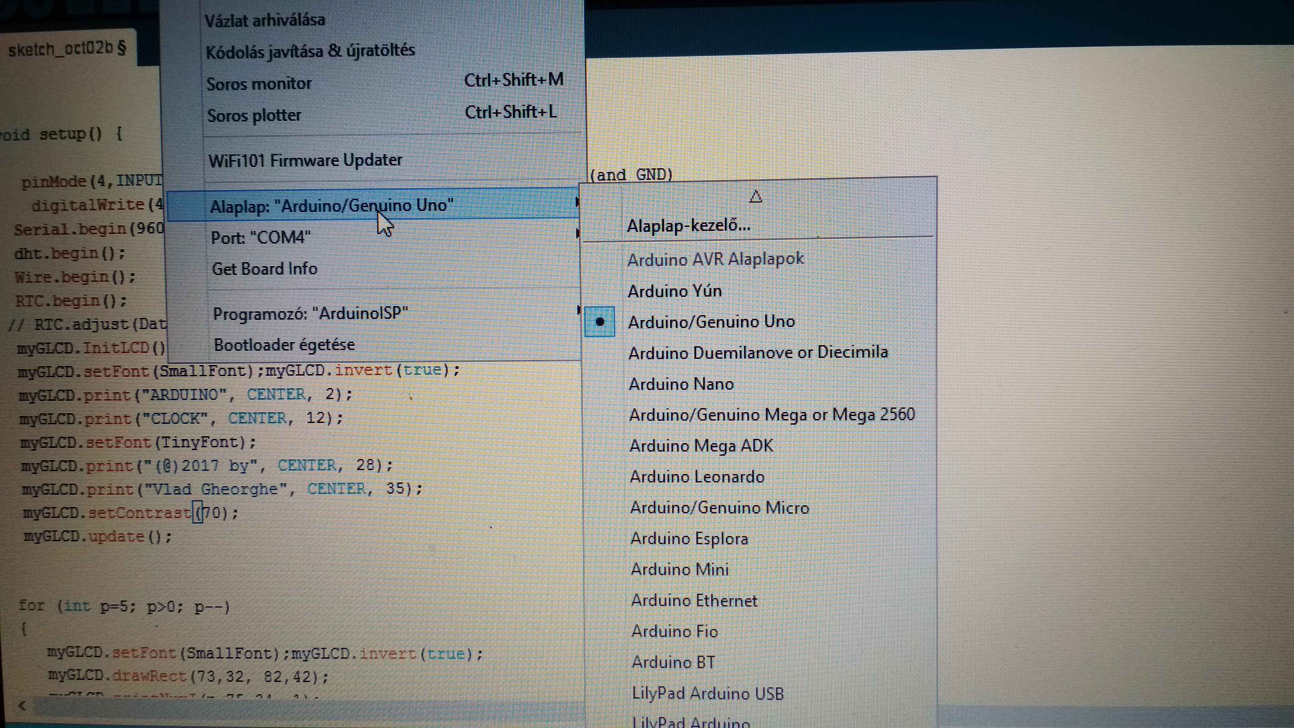Choose Bootloader égetése

tap(284, 345)
